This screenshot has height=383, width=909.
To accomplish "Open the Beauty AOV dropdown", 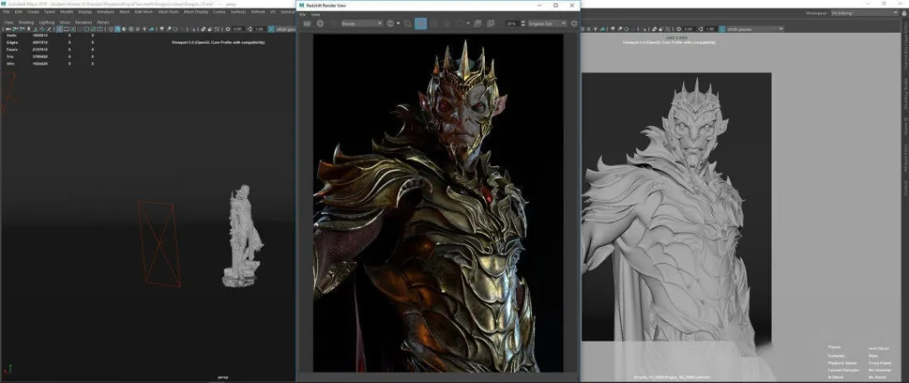I will pos(362,24).
